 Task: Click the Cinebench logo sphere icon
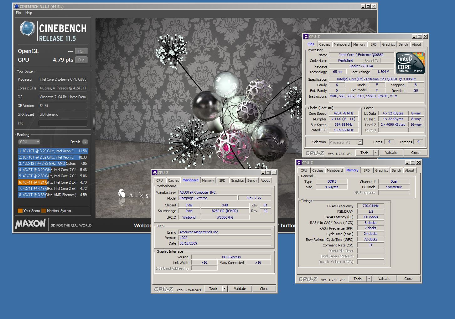27,28
